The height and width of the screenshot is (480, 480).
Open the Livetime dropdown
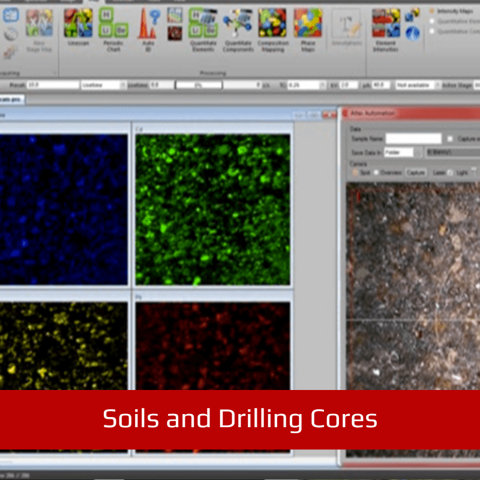103,85
